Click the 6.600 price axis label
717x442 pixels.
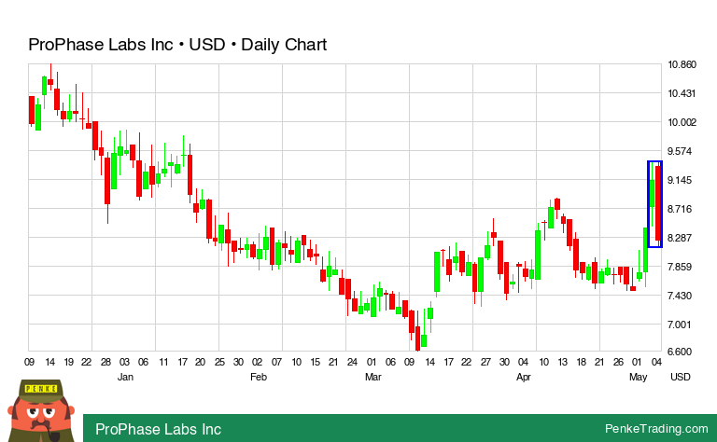[680, 352]
